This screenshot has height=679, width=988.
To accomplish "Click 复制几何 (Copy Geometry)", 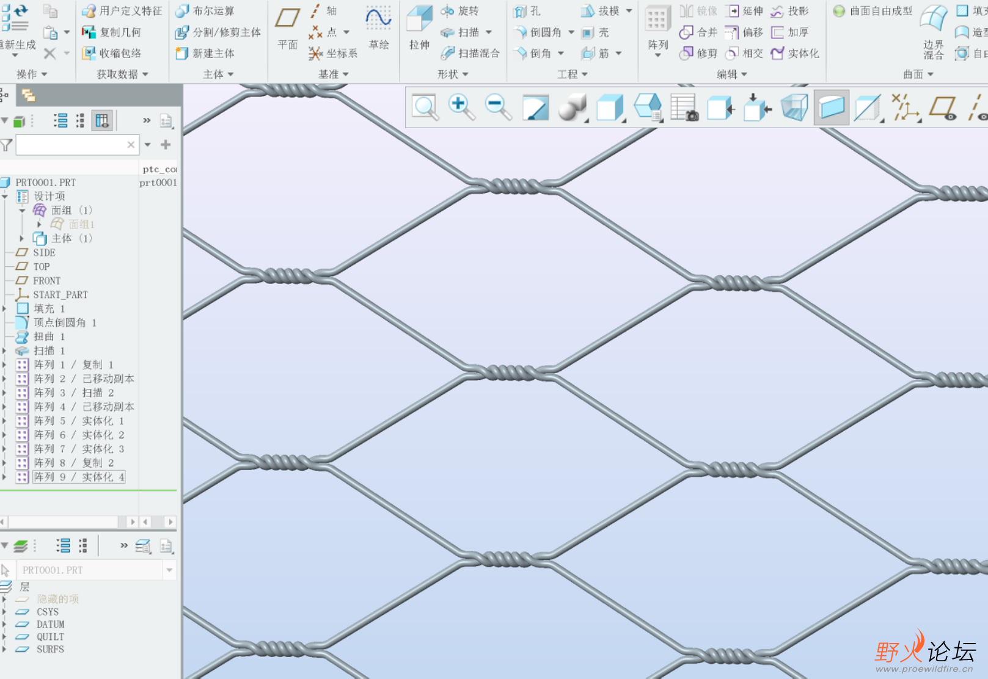I will tap(111, 32).
